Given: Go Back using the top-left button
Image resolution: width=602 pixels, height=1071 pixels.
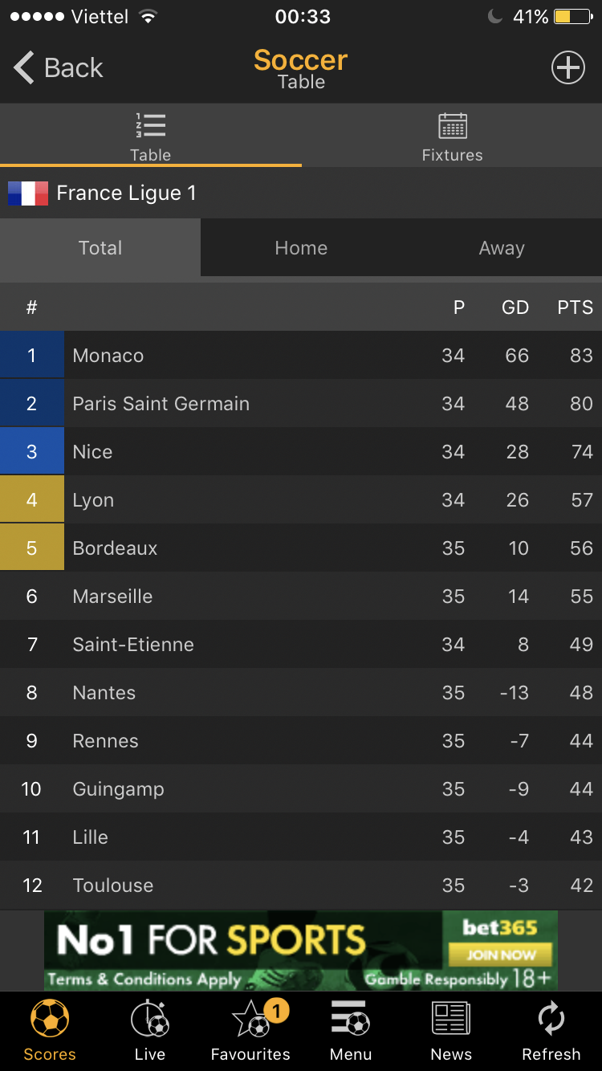Looking at the screenshot, I should [x=59, y=68].
